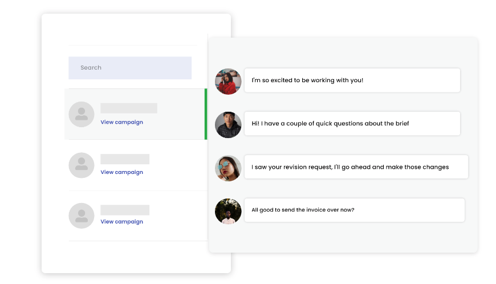Select the first contact's placeholder avatar
The image size is (496, 284).
coord(82,114)
